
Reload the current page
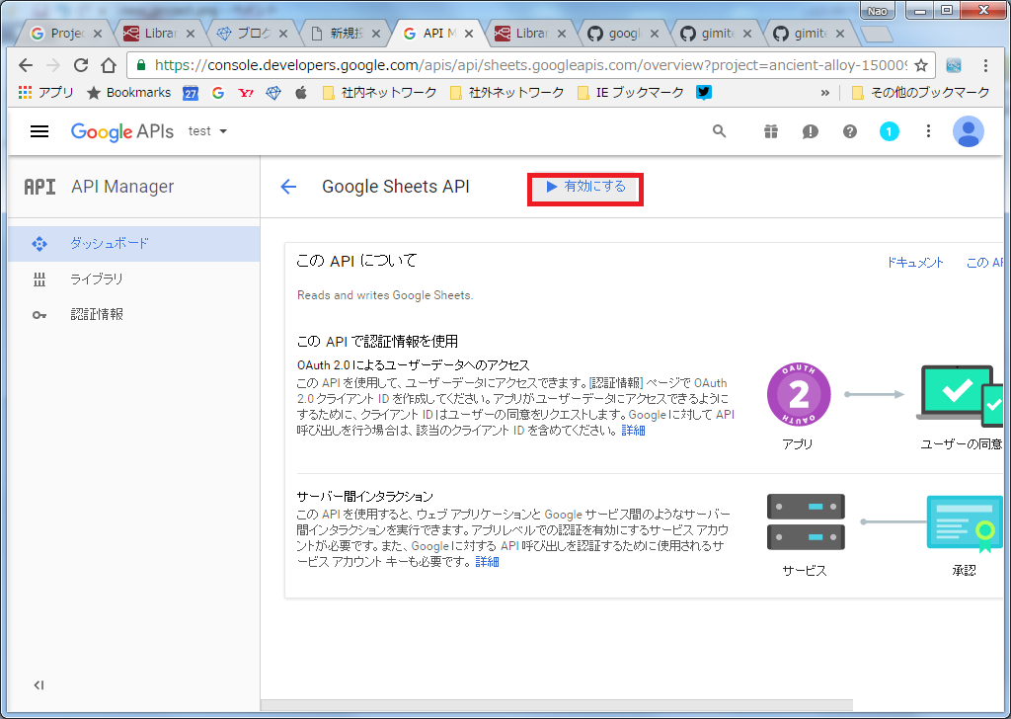pyautogui.click(x=81, y=65)
